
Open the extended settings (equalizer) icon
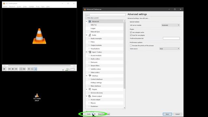pyautogui.click(x=24, y=69)
